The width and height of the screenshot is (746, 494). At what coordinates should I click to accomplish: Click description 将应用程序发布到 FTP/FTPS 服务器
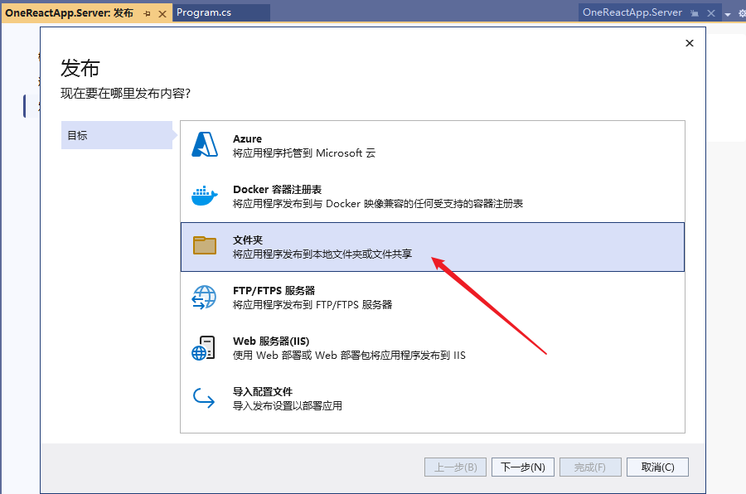(x=312, y=304)
